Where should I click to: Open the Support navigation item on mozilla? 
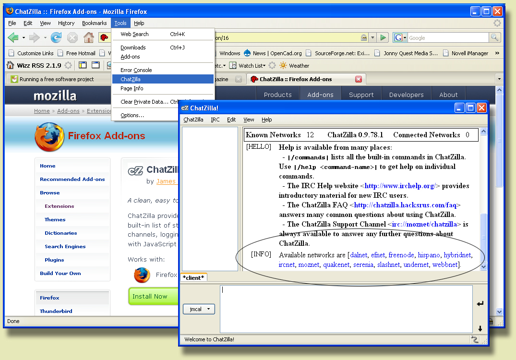(361, 95)
